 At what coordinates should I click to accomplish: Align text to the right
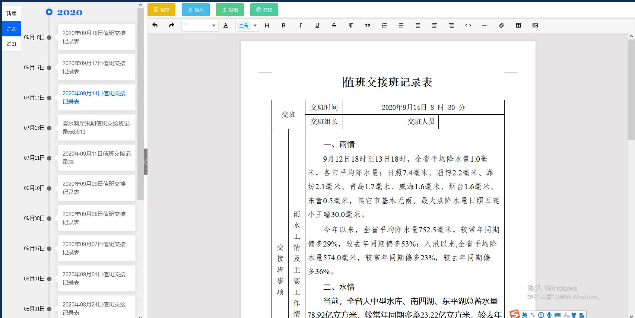pos(451,25)
